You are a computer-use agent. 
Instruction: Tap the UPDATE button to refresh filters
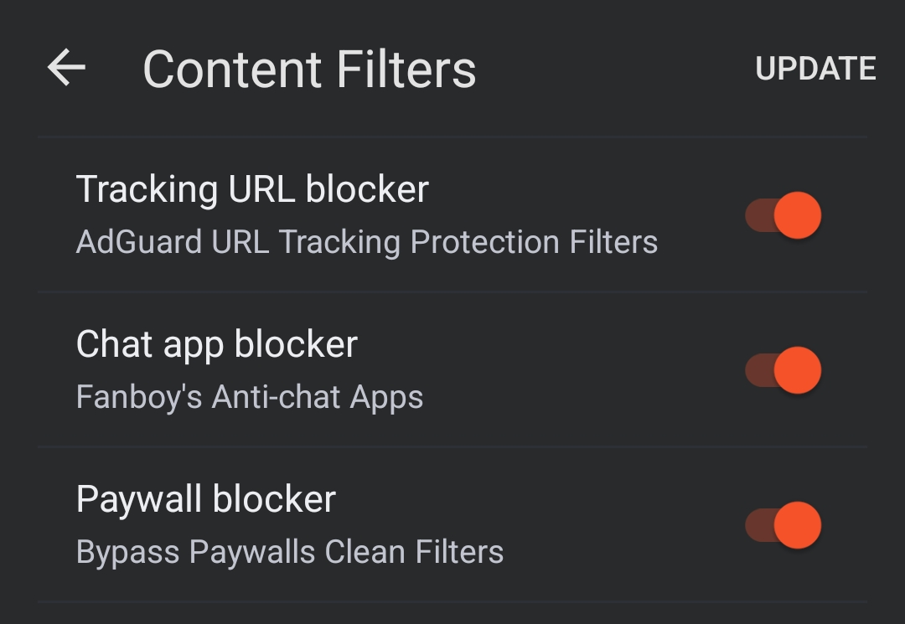tap(815, 69)
